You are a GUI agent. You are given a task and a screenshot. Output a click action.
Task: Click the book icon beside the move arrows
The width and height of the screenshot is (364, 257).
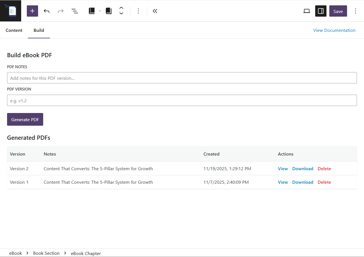(109, 11)
